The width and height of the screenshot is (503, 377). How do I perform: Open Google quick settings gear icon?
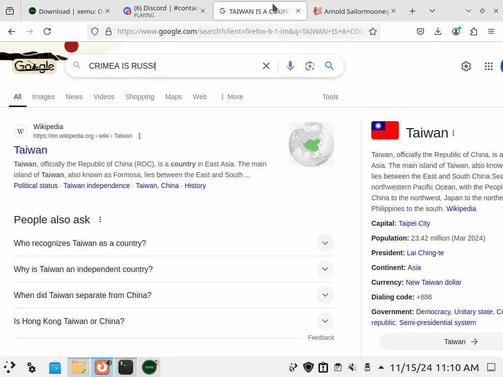pos(466,66)
